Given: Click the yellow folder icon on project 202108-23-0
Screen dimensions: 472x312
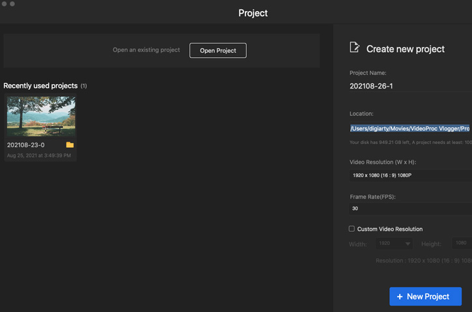Looking at the screenshot, I should point(70,145).
